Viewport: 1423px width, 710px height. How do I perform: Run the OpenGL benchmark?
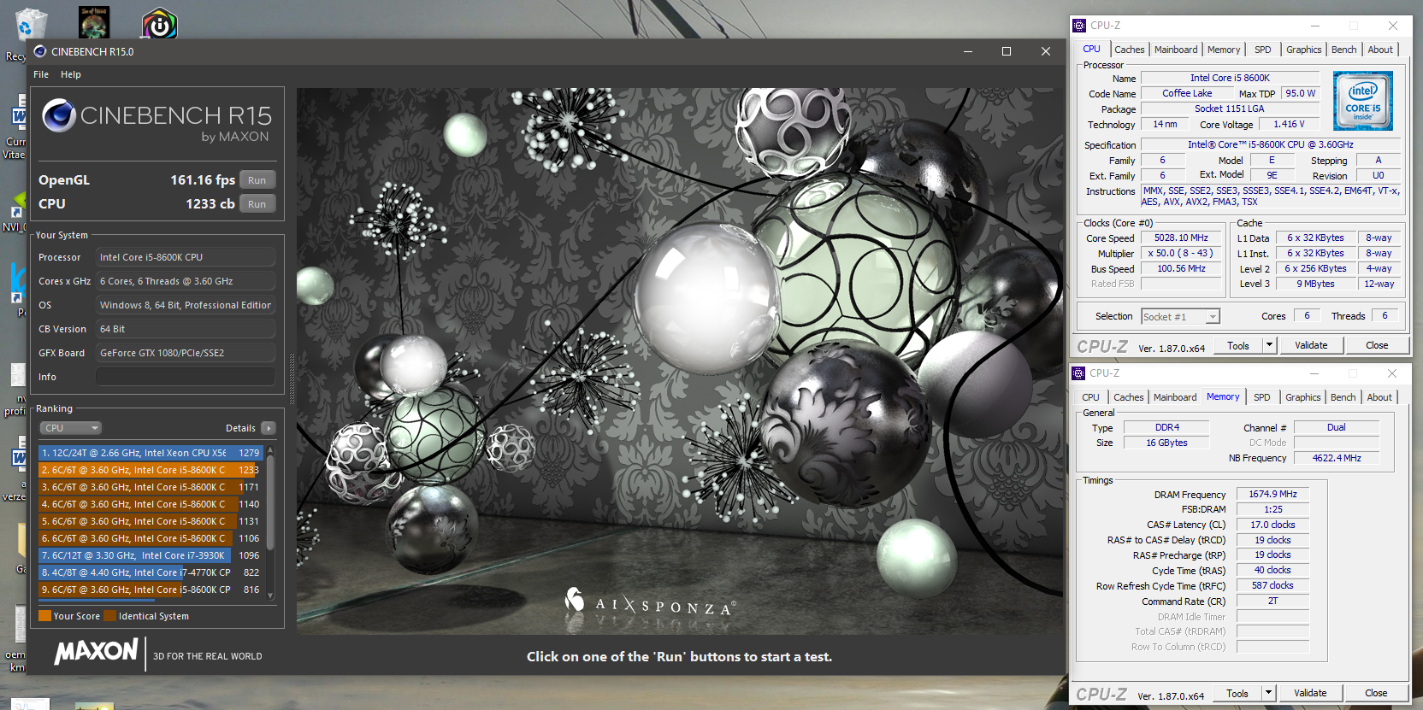coord(257,180)
